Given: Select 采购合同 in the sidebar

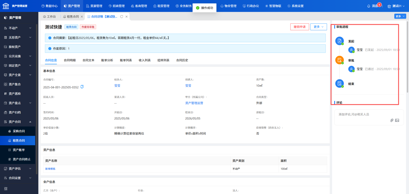Looking at the screenshot, I should coord(19,131).
